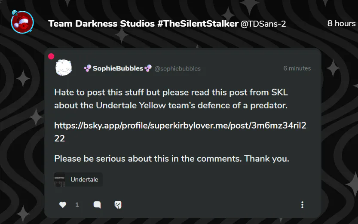
Task: Click the Team Darkness Studios #TheSilentStalker name
Action: [x=143, y=24]
